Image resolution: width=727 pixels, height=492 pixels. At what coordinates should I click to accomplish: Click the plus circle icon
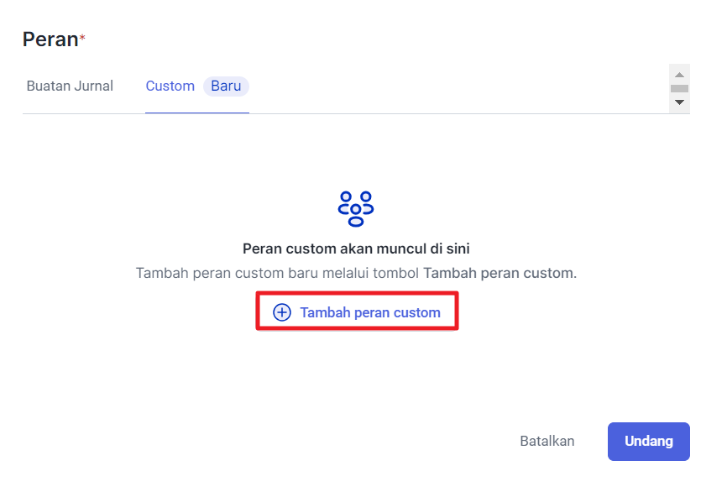pyautogui.click(x=282, y=312)
